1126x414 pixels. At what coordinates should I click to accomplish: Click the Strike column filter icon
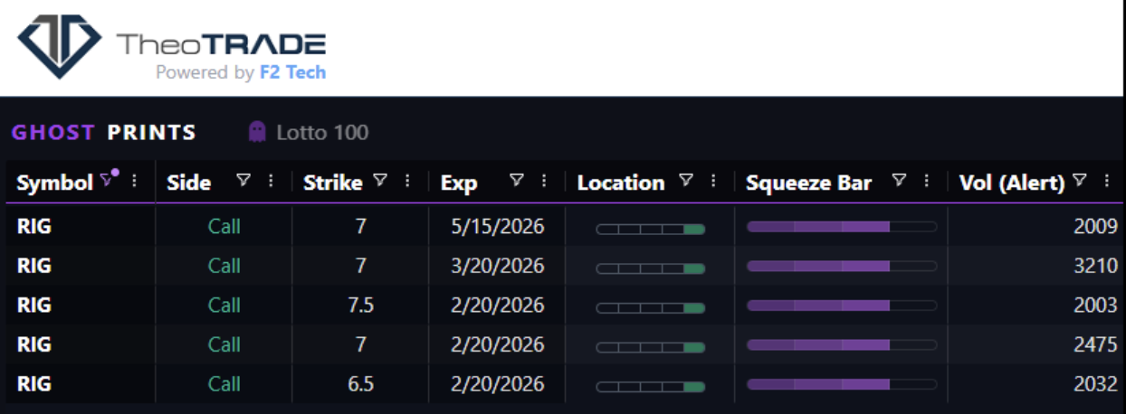coord(380,182)
